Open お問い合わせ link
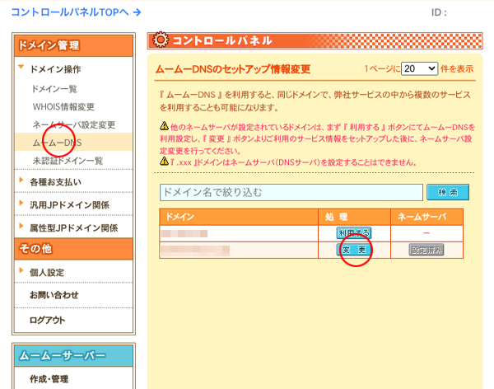The width and height of the screenshot is (494, 389). click(54, 295)
